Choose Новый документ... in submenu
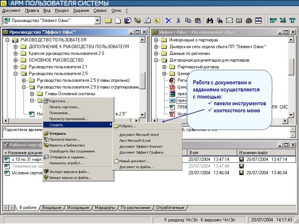This screenshot has height=224, width=299. [147, 161]
